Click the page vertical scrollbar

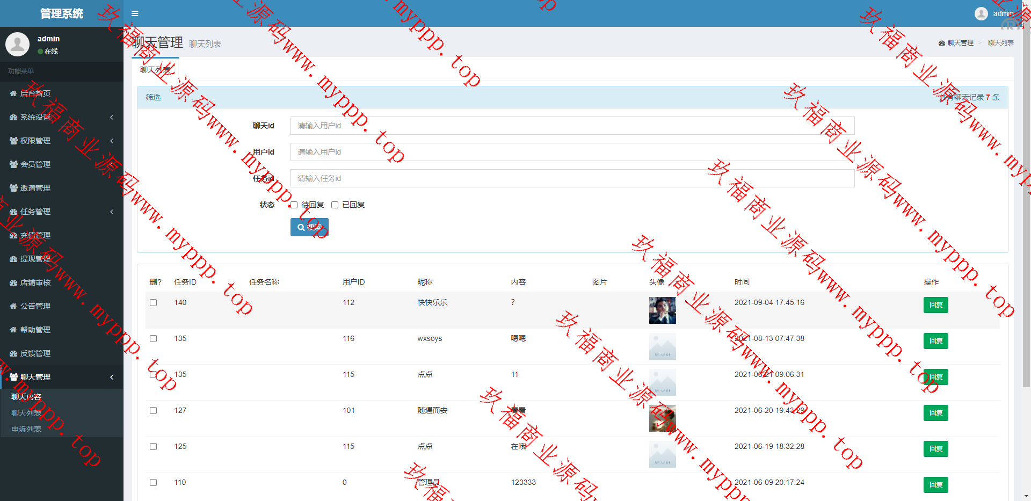pos(1026,215)
